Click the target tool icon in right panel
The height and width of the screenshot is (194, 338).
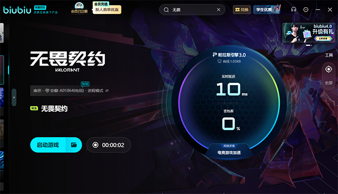[328, 69]
